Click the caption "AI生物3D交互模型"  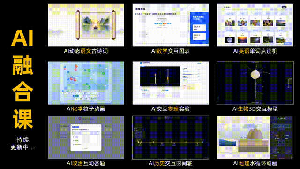255,109
